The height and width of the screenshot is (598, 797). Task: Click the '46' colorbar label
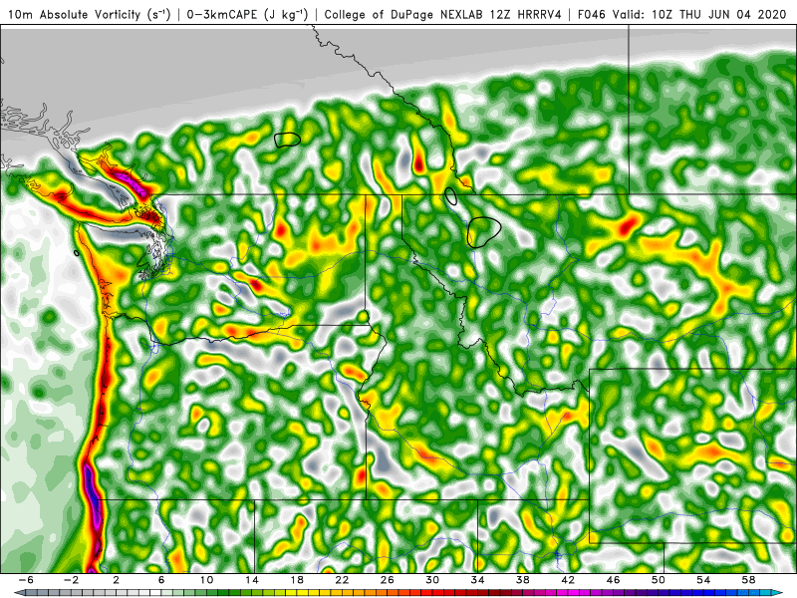click(x=614, y=580)
